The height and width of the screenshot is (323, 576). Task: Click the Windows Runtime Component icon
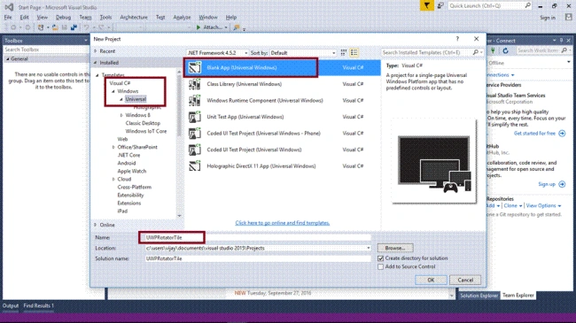click(195, 100)
